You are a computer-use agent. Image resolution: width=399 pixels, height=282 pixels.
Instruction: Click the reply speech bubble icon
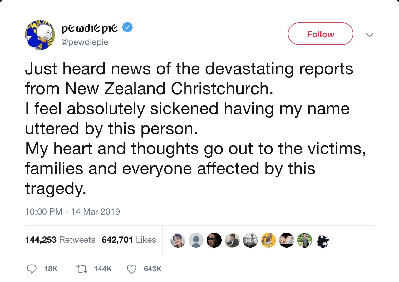point(31,269)
